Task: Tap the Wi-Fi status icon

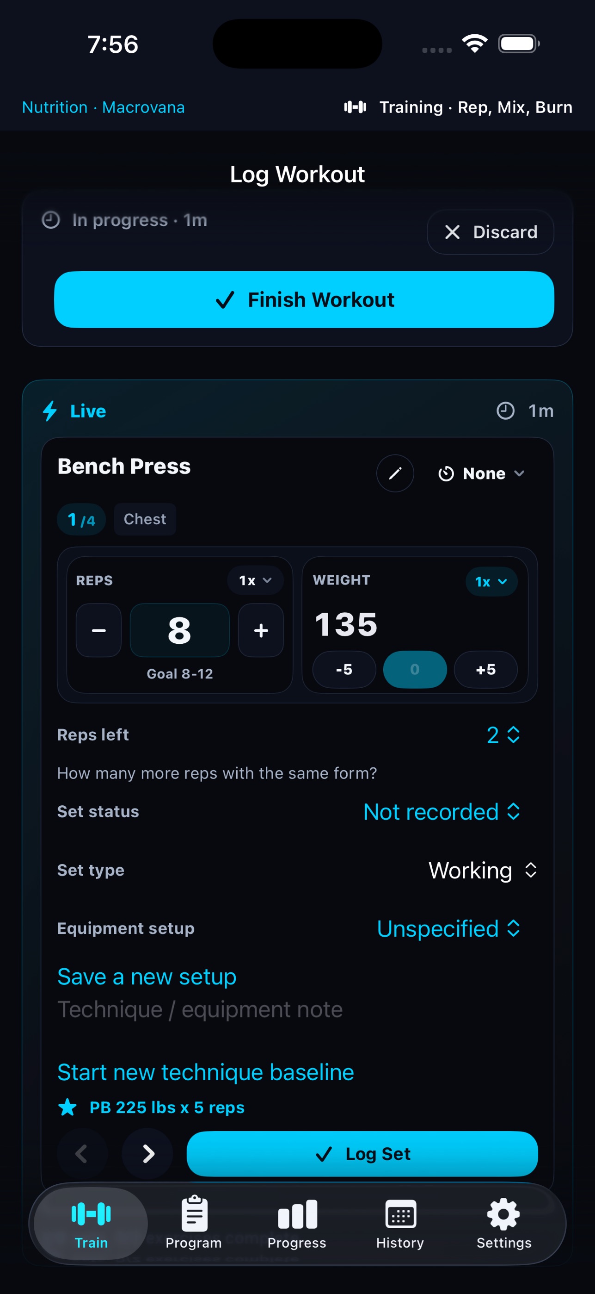Action: point(475,44)
